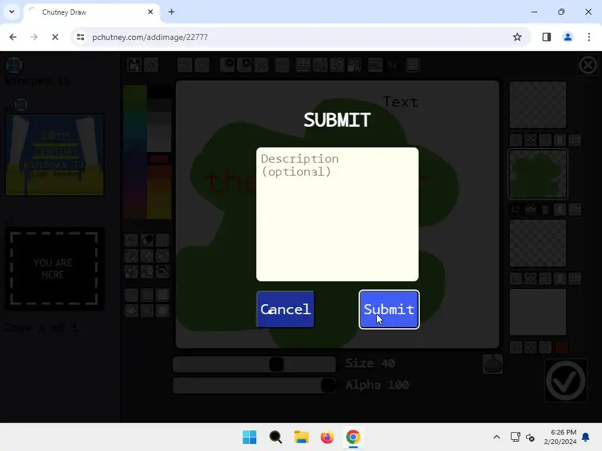Click the zoom out magnifier icon
Viewport: 602px width, 451px height.
[x=228, y=65]
